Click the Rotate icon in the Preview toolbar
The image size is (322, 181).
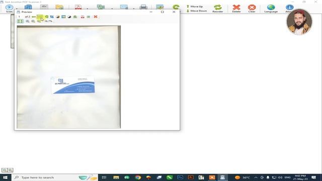[47, 17]
